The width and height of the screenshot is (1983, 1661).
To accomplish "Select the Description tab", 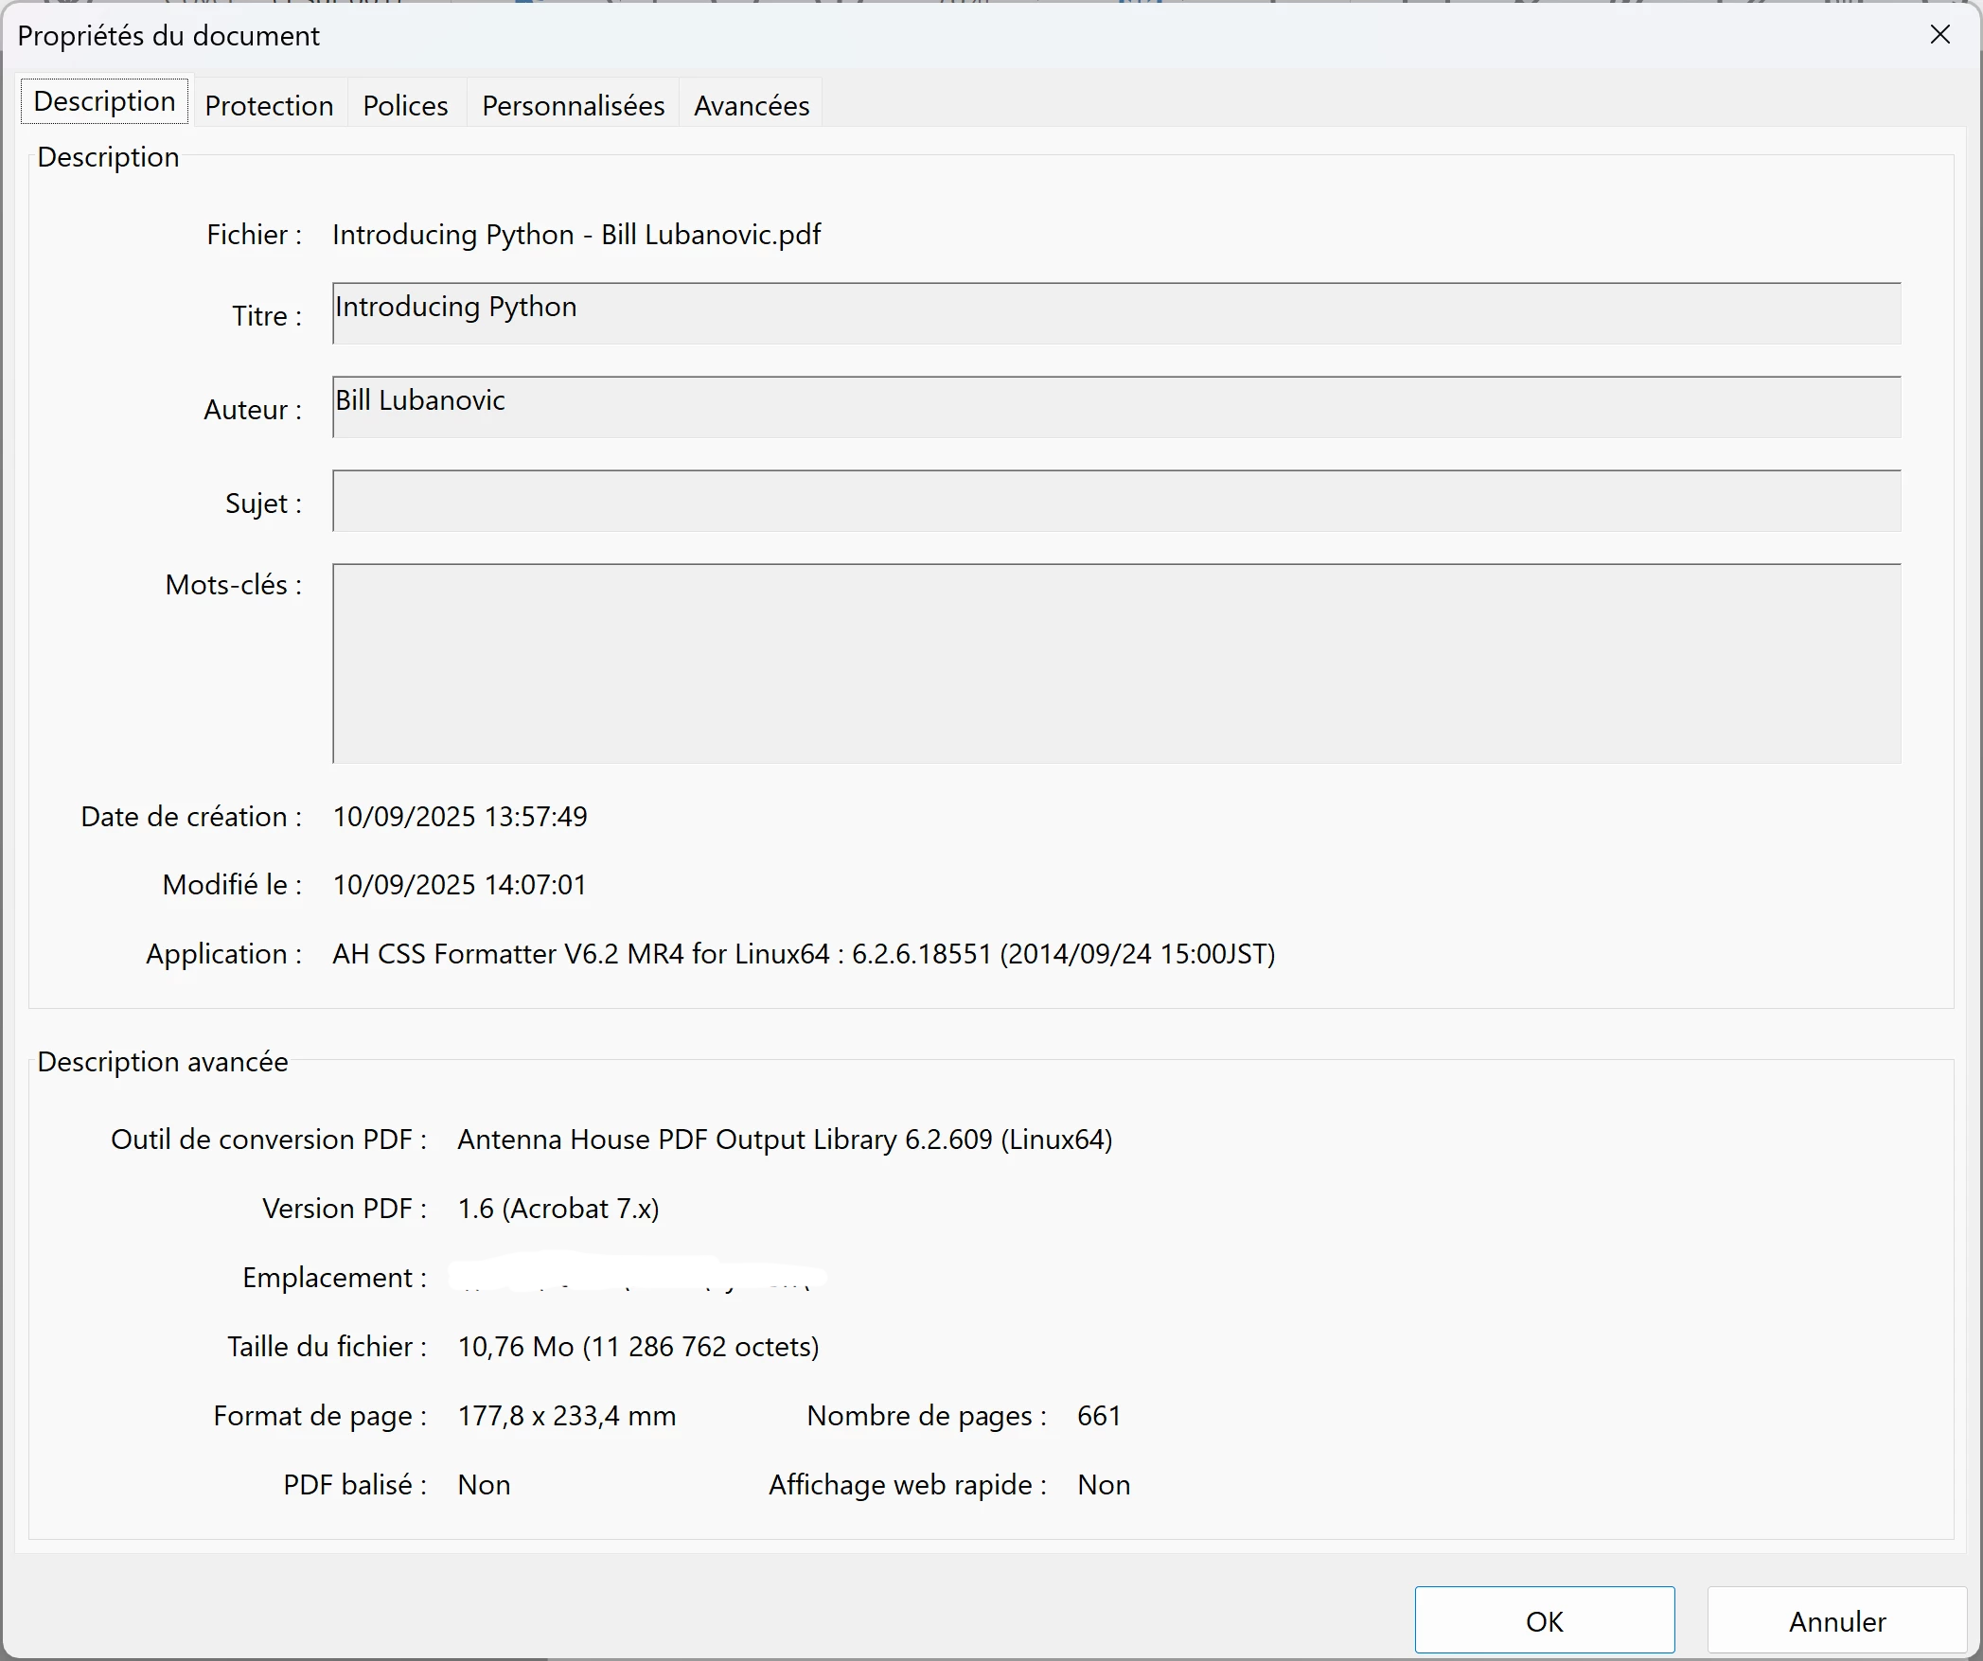I will pos(105,101).
